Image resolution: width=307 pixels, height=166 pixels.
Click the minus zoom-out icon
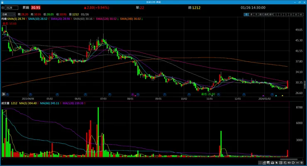297,163
